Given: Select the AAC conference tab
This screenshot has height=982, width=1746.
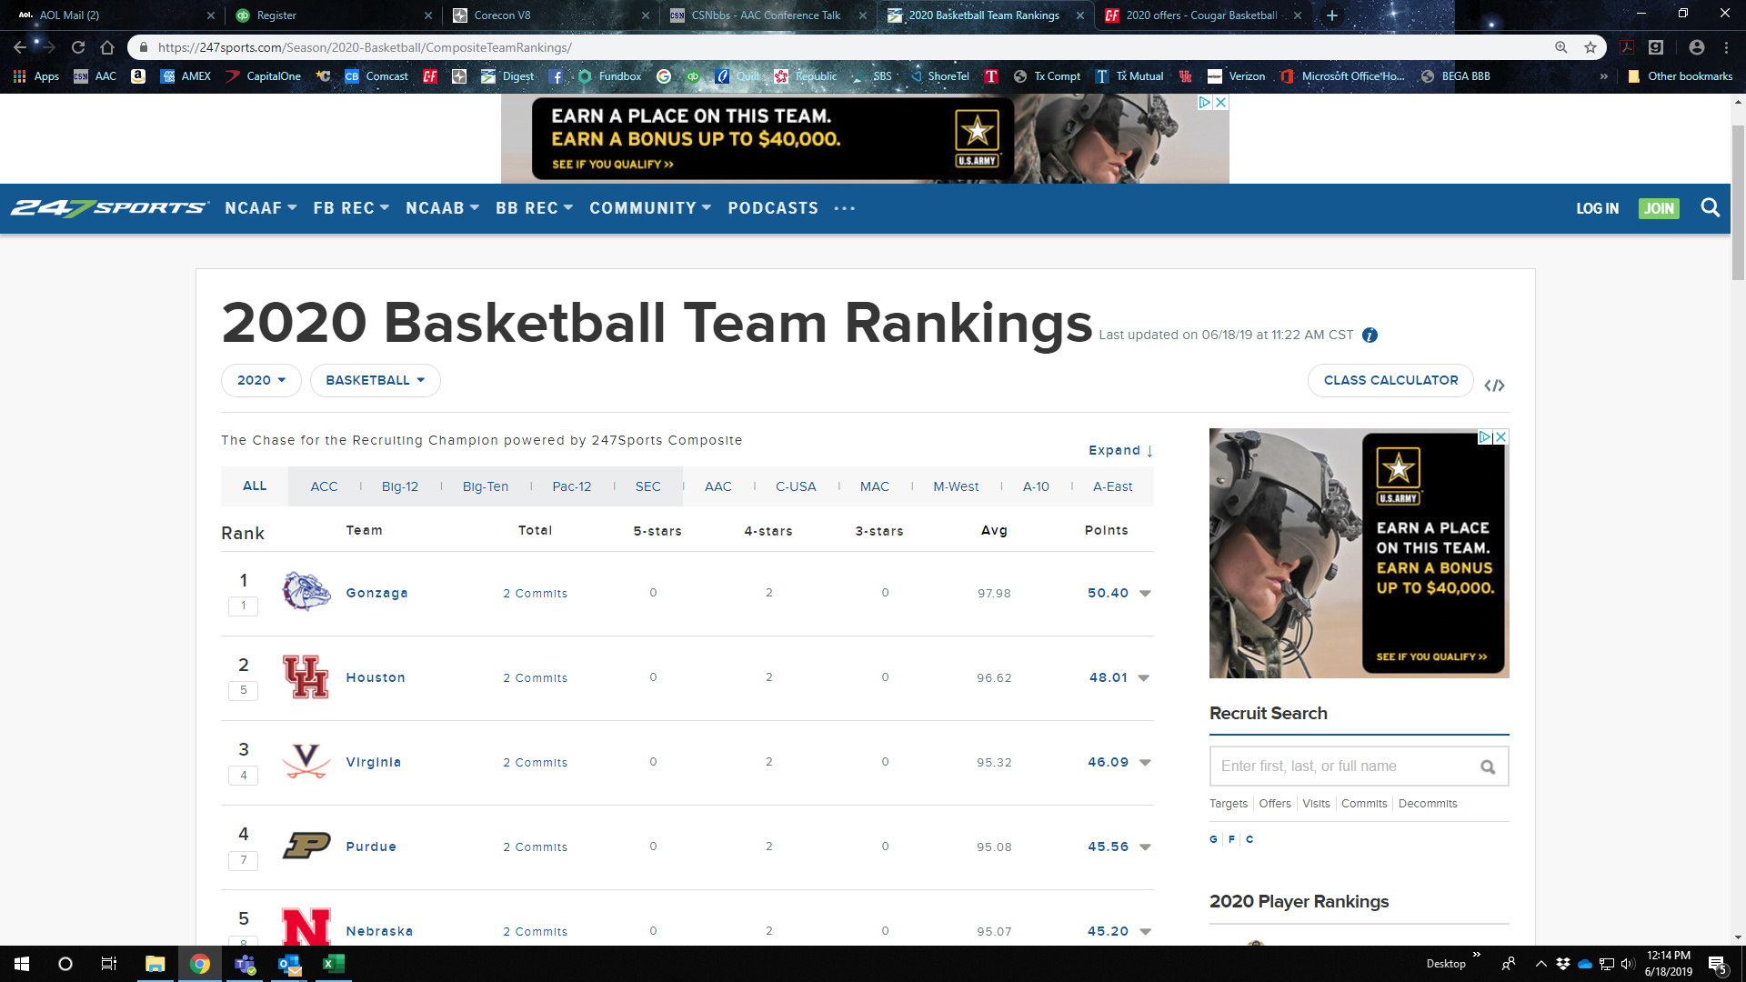Looking at the screenshot, I should [717, 486].
